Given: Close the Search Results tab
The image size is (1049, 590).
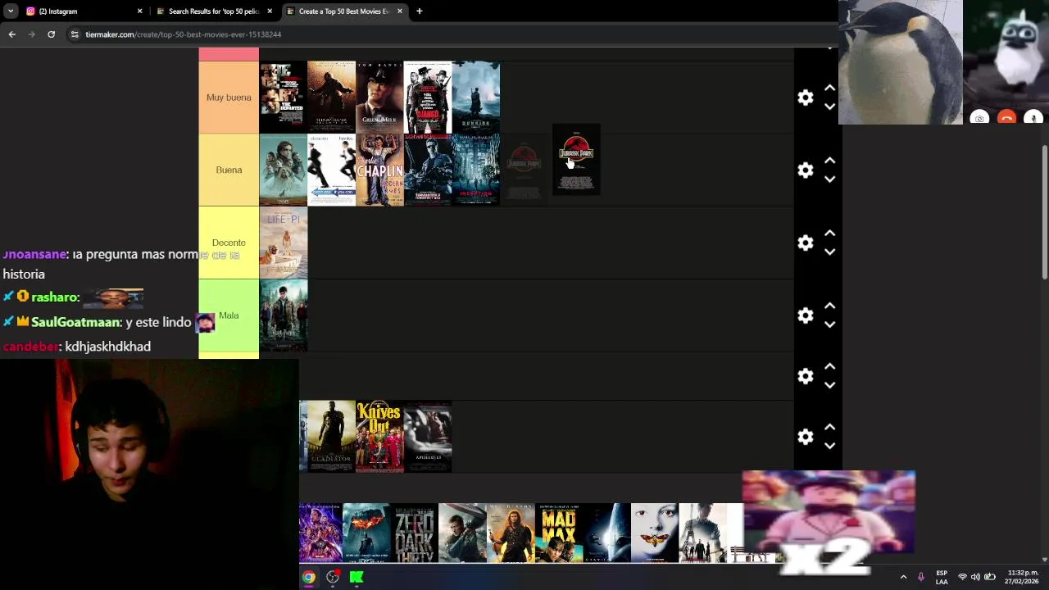Looking at the screenshot, I should [270, 11].
